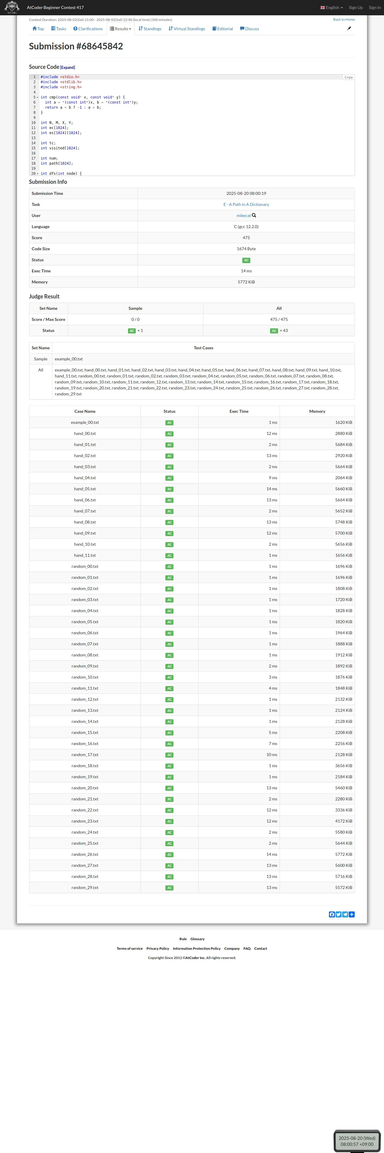The height and width of the screenshot is (1153, 384).
Task: Open the Results dropdown tab
Action: [x=121, y=29]
